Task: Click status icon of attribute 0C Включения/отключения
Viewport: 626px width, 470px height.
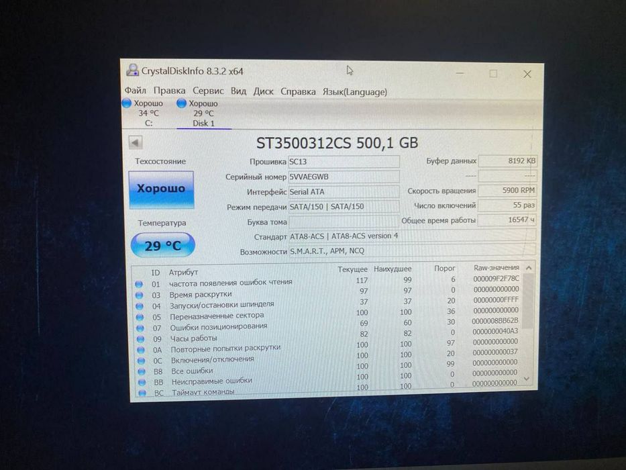Action: point(142,361)
